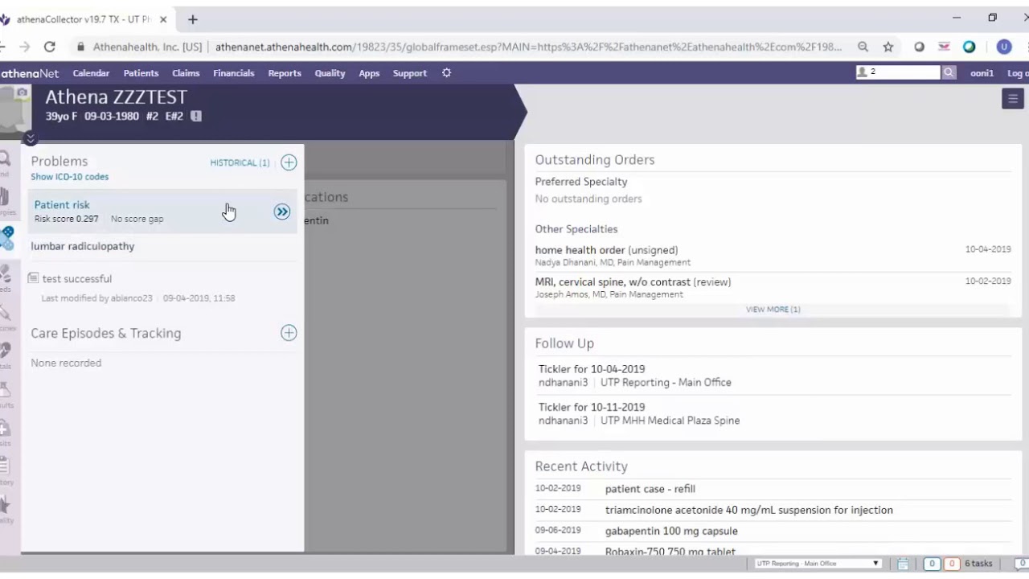Open the Claims menu
Viewport: 1029px width, 579px height.
point(186,73)
